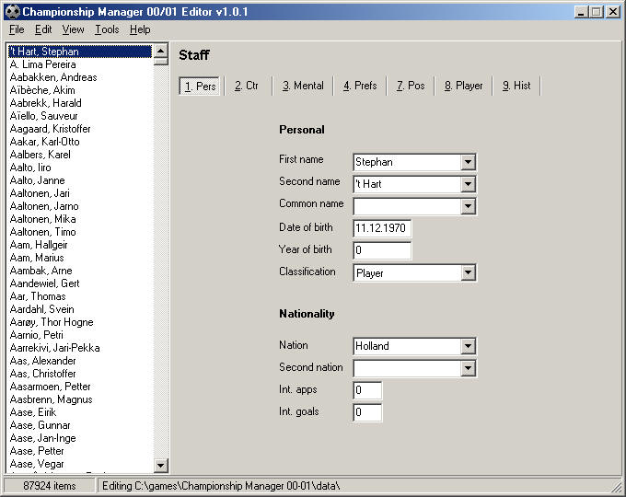Open the Help menu
Viewport: 626px width, 497px height.
pos(140,29)
